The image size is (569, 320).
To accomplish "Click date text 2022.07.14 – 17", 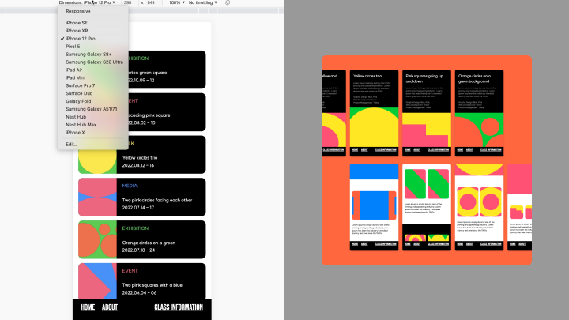I will coord(138,208).
